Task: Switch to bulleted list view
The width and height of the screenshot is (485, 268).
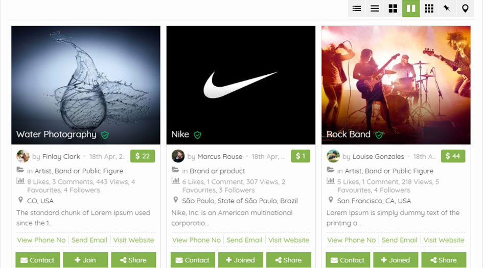Action: (357, 9)
